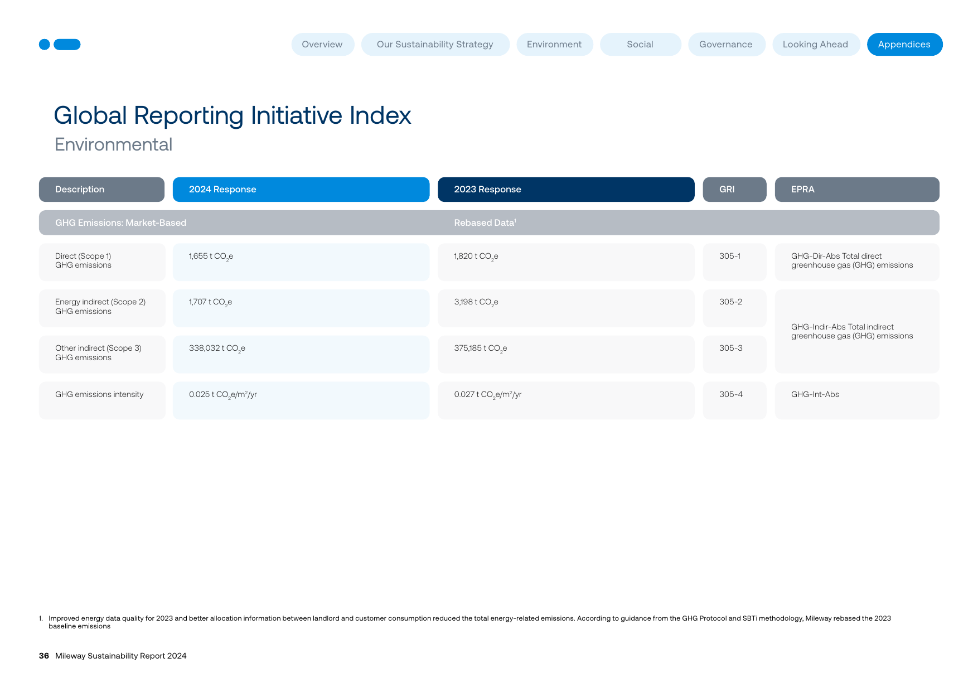Open the Looking Ahead tab
Viewport: 978px width, 692px height.
click(815, 45)
